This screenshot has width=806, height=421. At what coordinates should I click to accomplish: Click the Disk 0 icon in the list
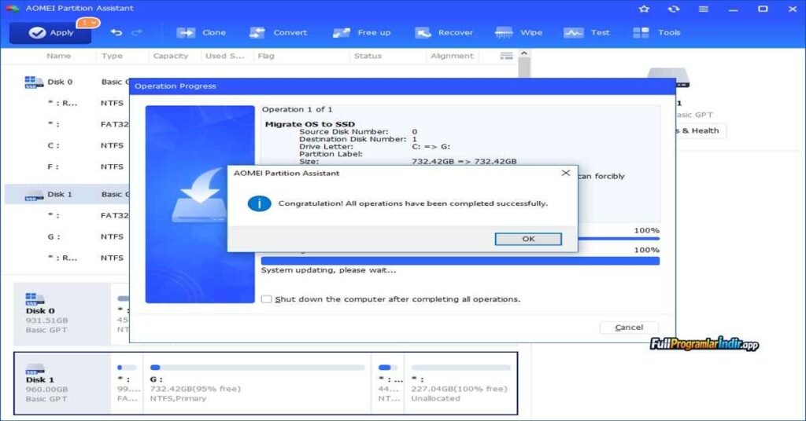coord(34,82)
